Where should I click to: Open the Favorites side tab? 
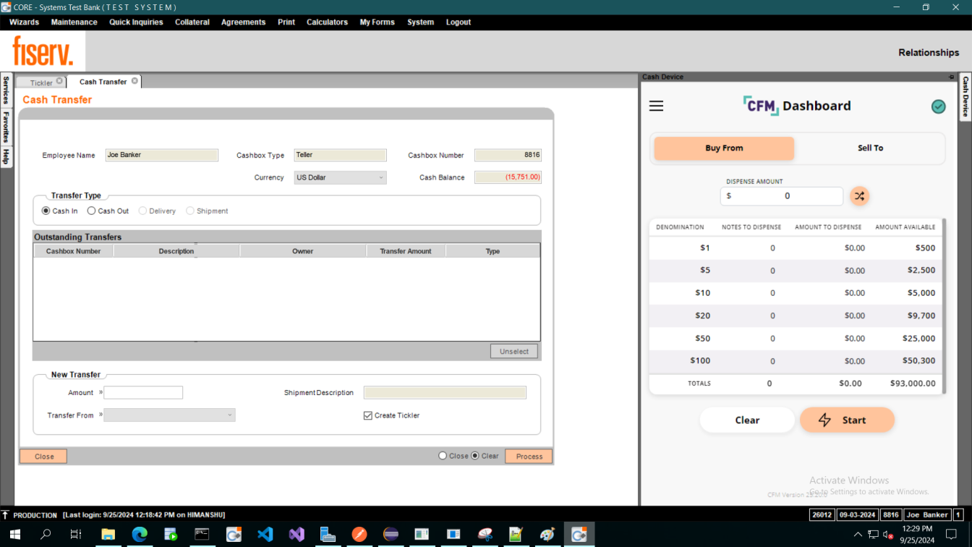click(x=6, y=127)
